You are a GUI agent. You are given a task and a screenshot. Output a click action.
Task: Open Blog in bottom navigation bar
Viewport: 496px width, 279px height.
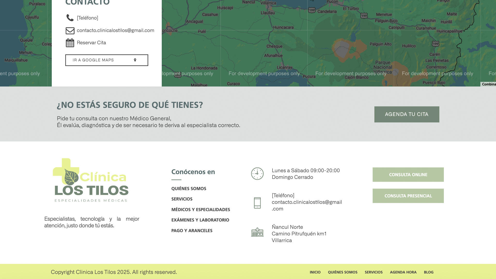click(429, 272)
